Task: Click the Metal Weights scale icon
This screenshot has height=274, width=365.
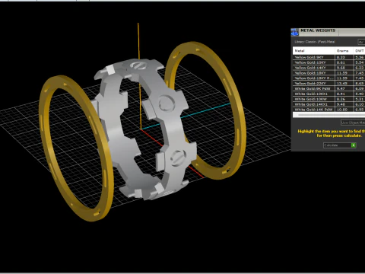Action: click(294, 32)
